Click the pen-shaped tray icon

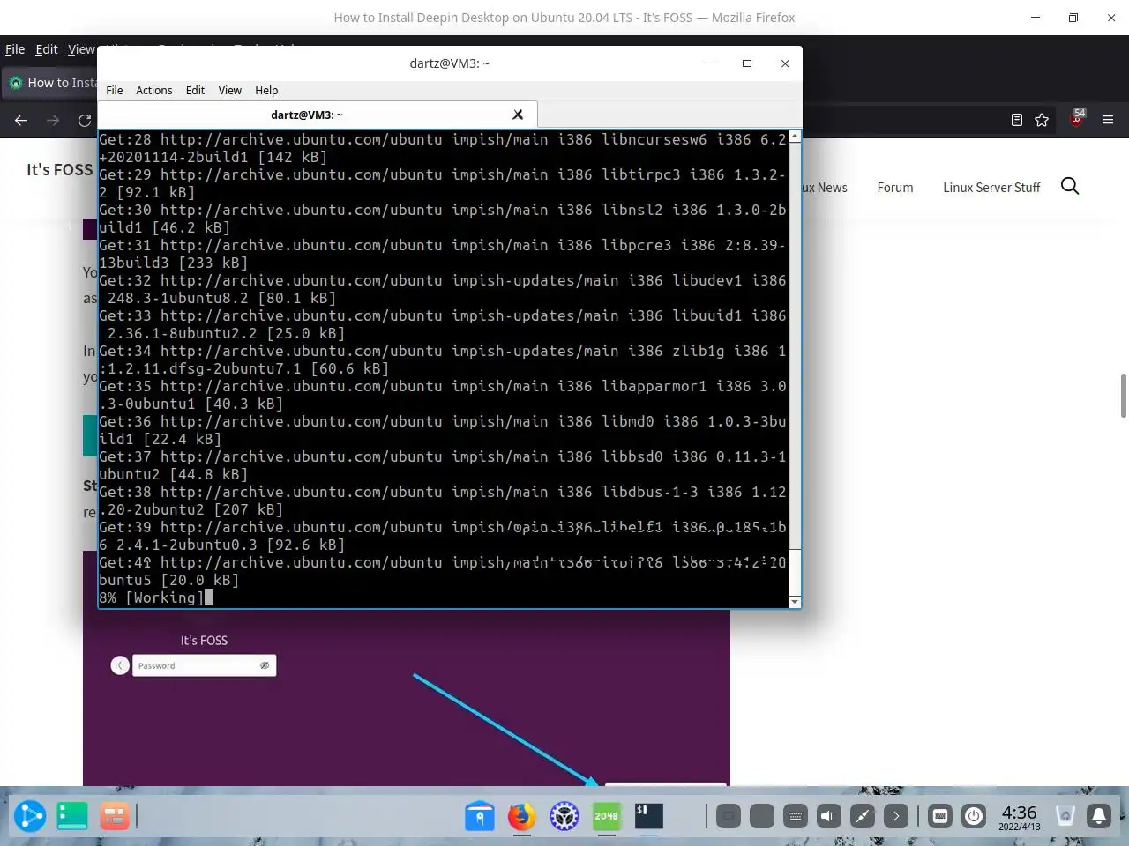coord(862,816)
